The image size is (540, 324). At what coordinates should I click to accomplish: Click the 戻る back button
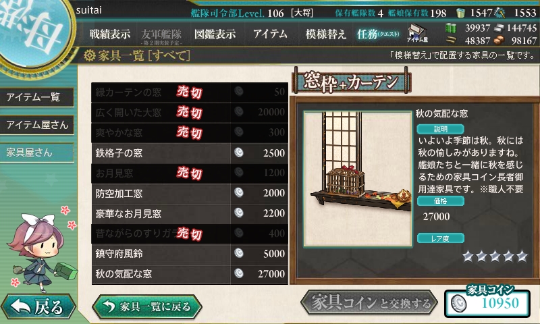pyautogui.click(x=38, y=306)
